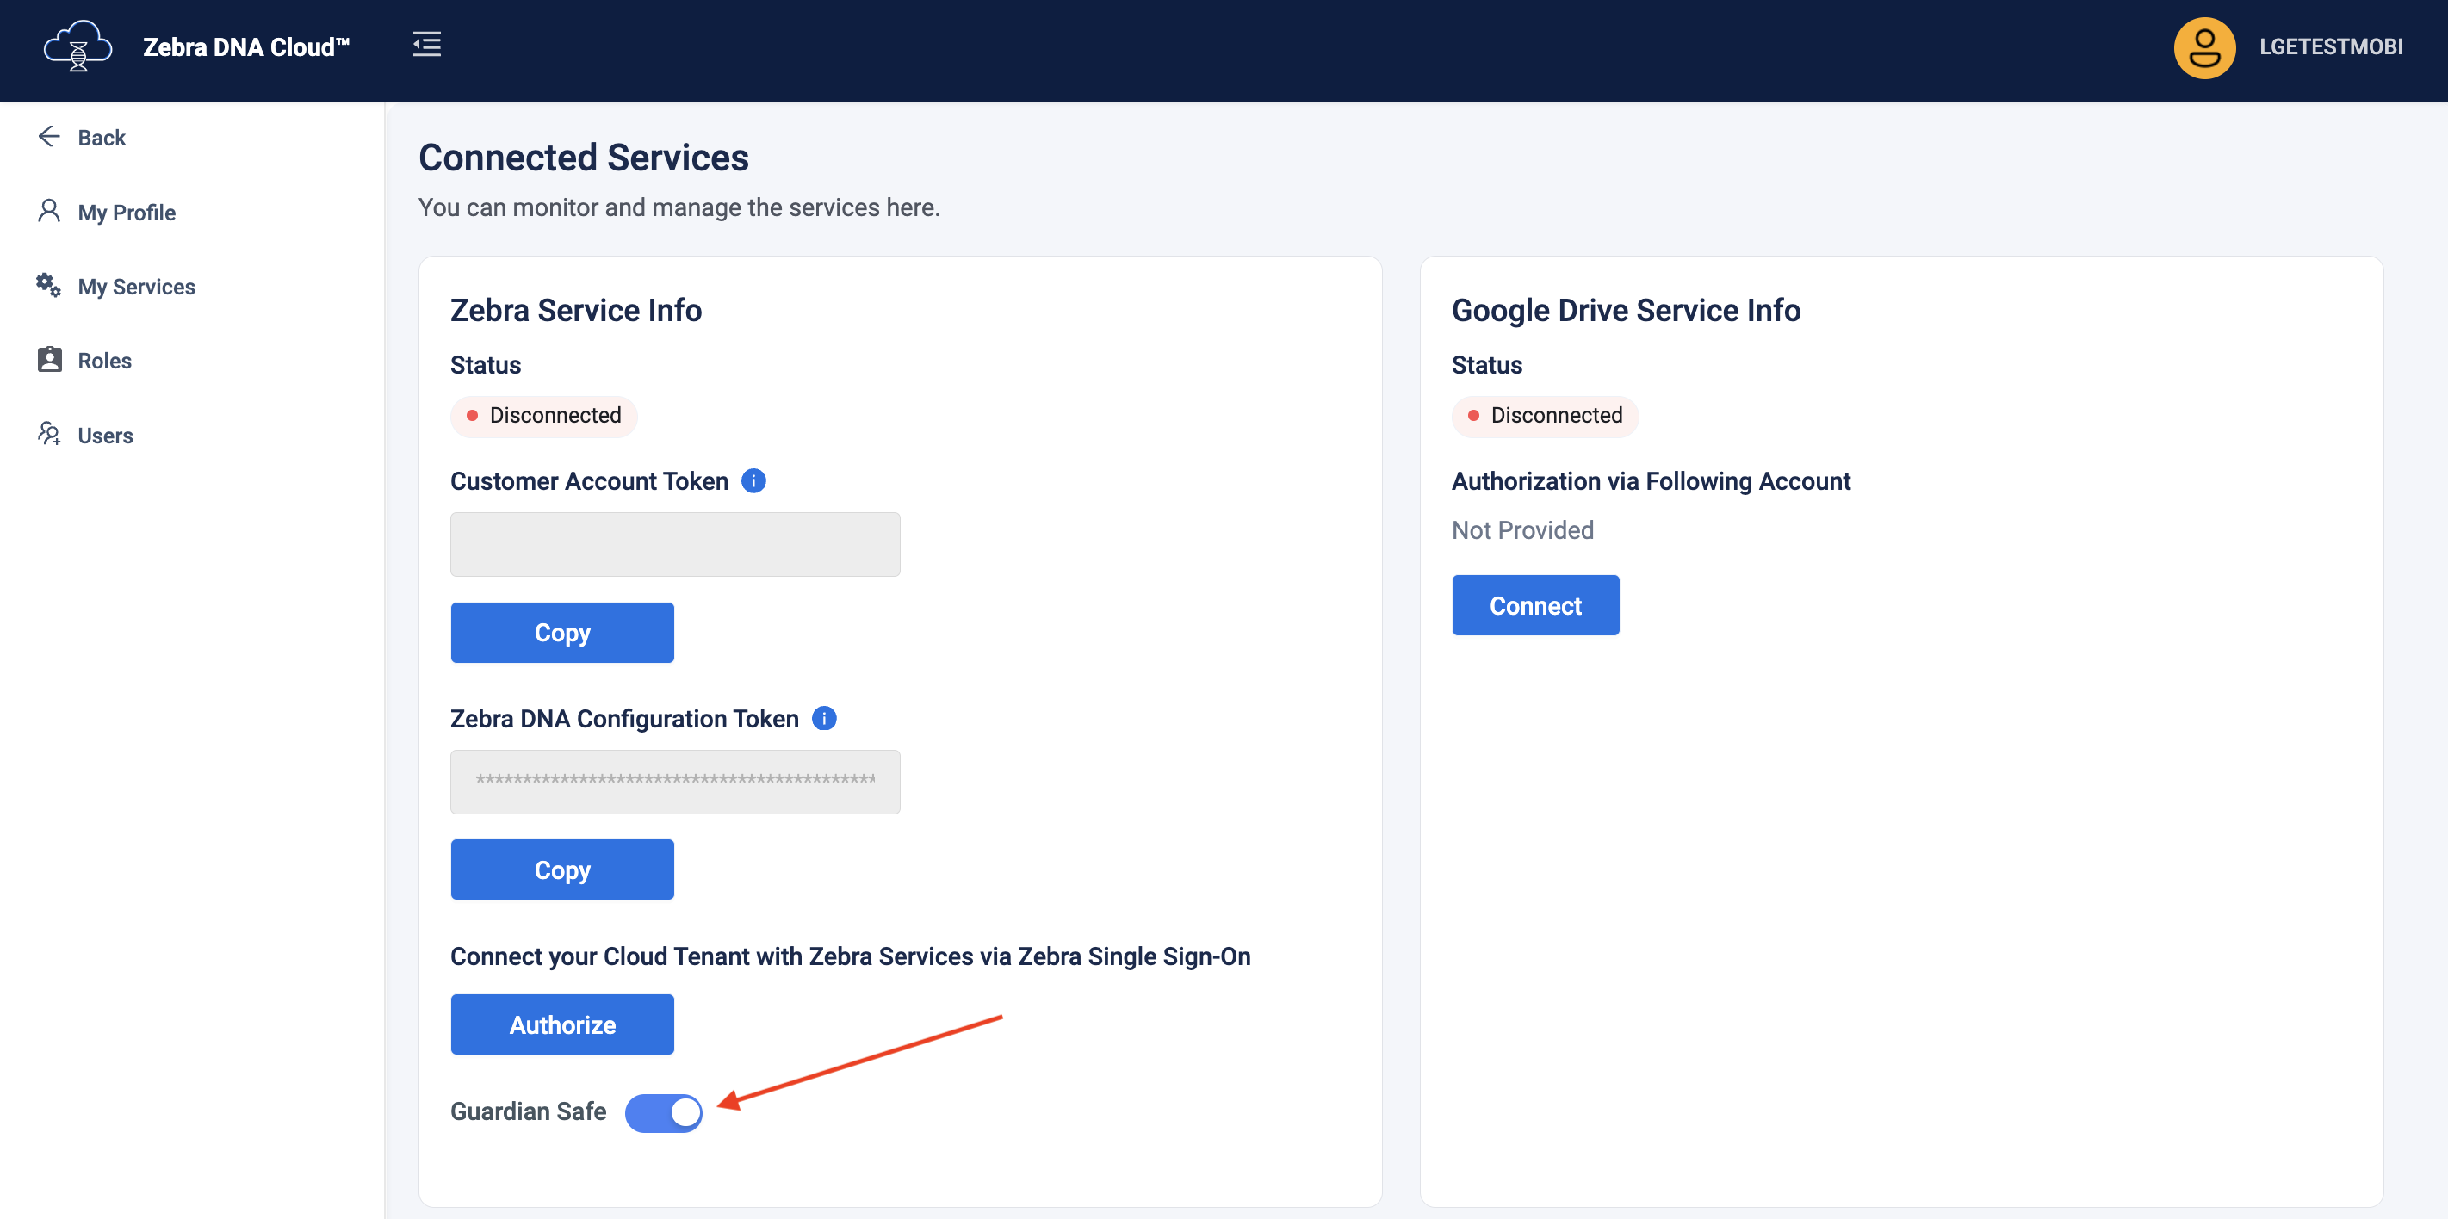This screenshot has width=2448, height=1219.
Task: Click the orange user avatar icon
Action: coord(2203,47)
